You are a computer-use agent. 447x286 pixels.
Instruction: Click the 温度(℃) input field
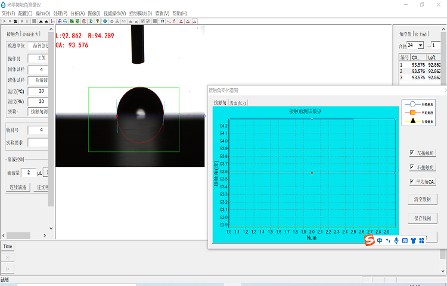pyautogui.click(x=39, y=91)
